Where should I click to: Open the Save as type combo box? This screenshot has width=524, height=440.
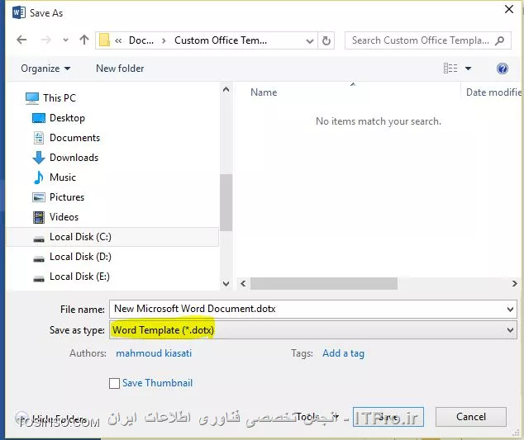312,330
